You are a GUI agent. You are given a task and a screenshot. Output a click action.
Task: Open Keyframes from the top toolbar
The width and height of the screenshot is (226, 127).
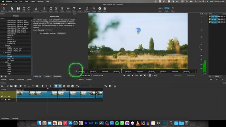87,10
